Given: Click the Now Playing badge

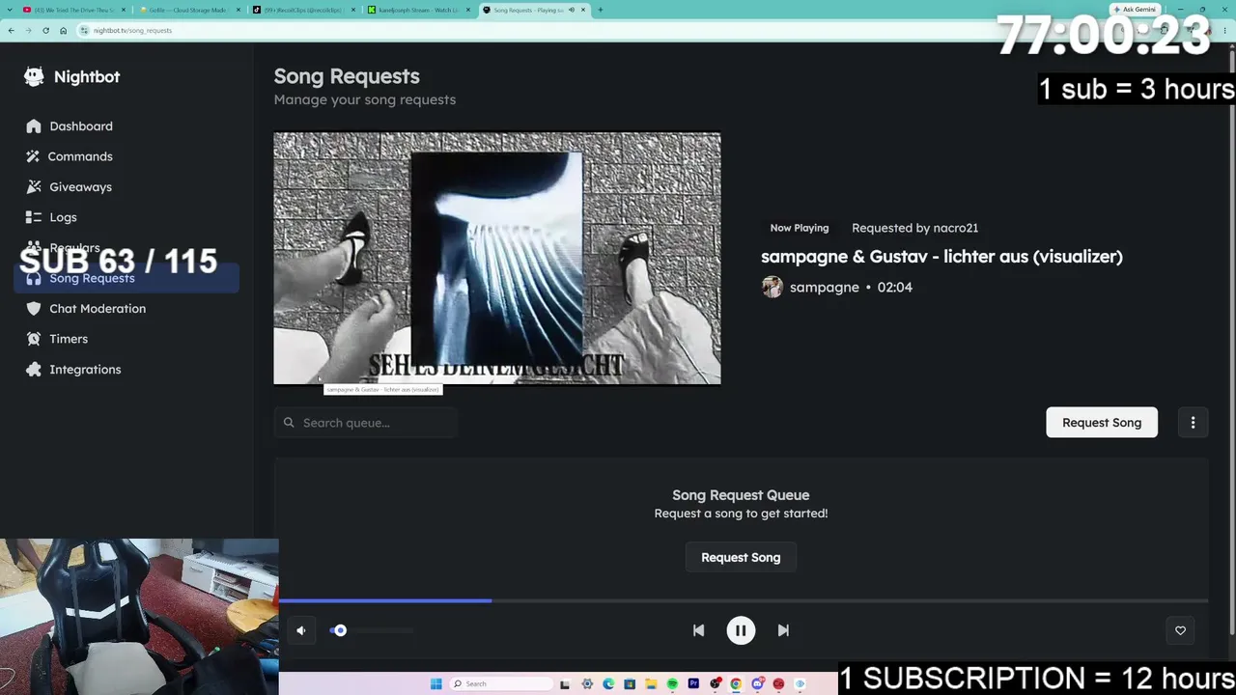Looking at the screenshot, I should click(800, 228).
